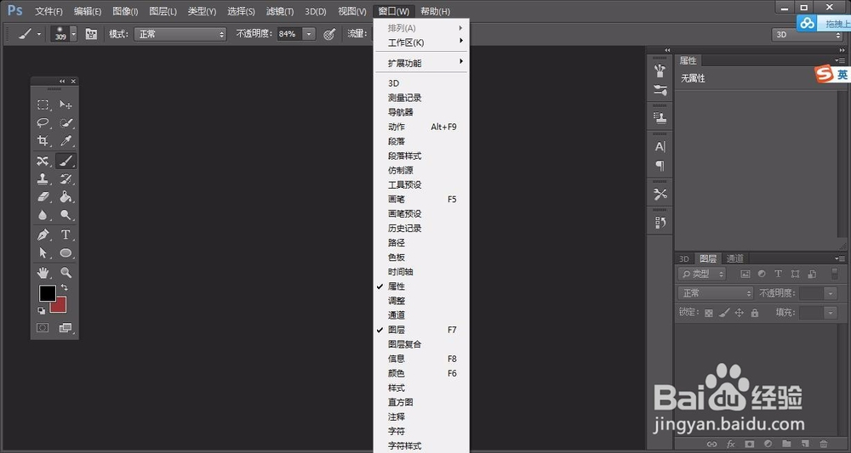Switch to the 通道 tab
The width and height of the screenshot is (851, 453).
[735, 258]
